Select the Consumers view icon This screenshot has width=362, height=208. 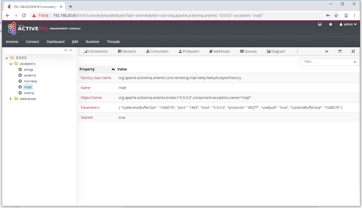[x=147, y=51]
